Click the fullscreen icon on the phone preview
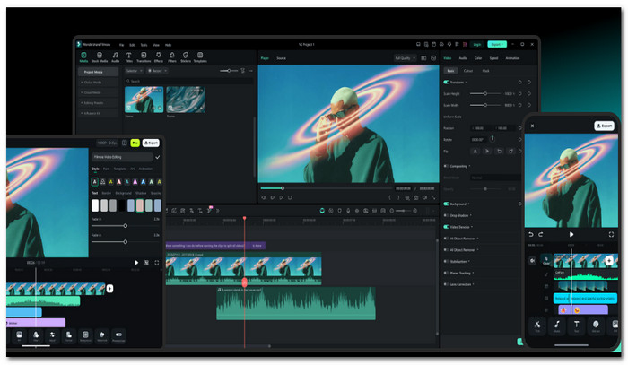The width and height of the screenshot is (628, 365). 611,234
